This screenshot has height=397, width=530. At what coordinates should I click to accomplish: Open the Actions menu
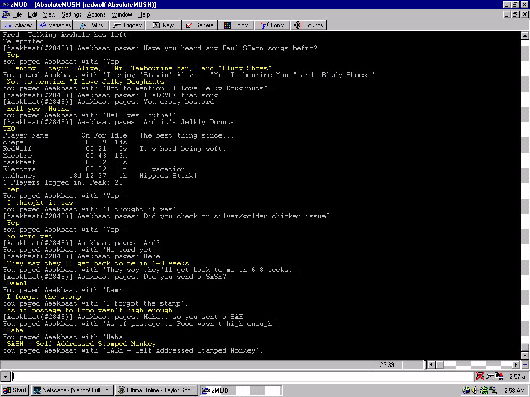pyautogui.click(x=96, y=14)
